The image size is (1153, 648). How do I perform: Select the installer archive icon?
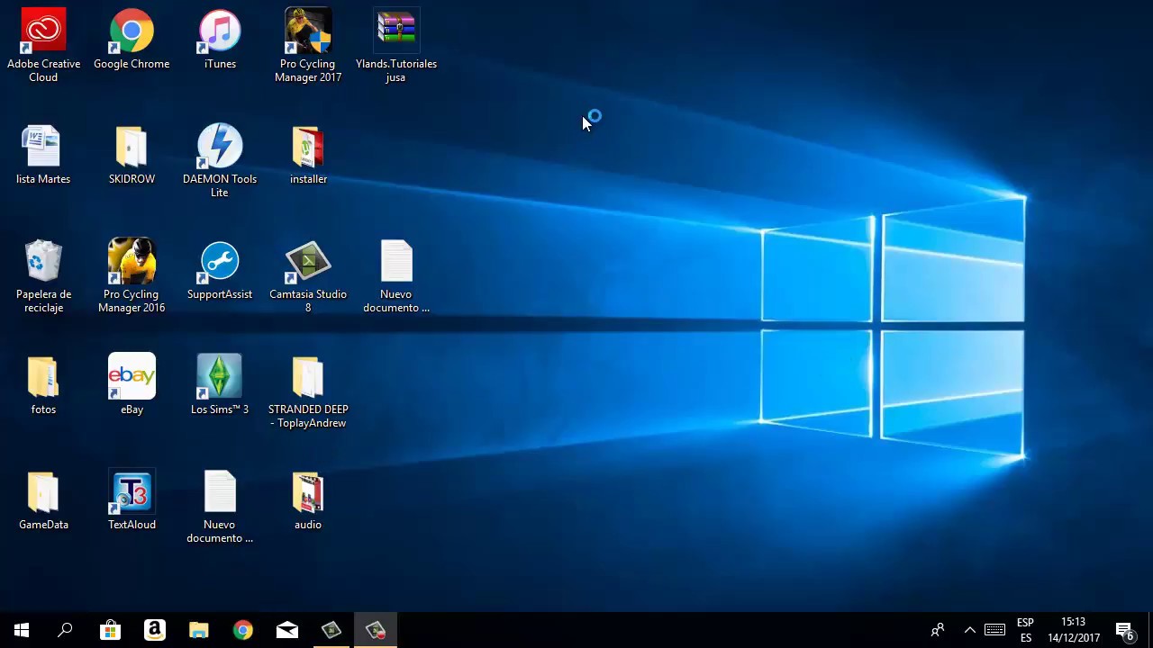(308, 155)
